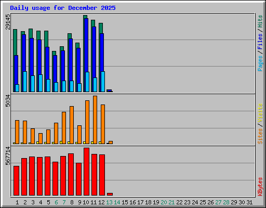Click day 4 on the x-axis
266x208 pixels.
pyautogui.click(x=41, y=202)
